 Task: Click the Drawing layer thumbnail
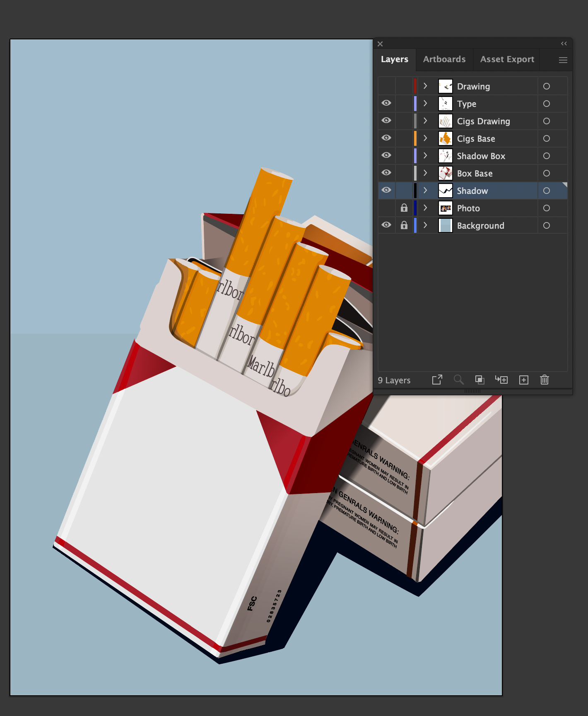pos(446,86)
